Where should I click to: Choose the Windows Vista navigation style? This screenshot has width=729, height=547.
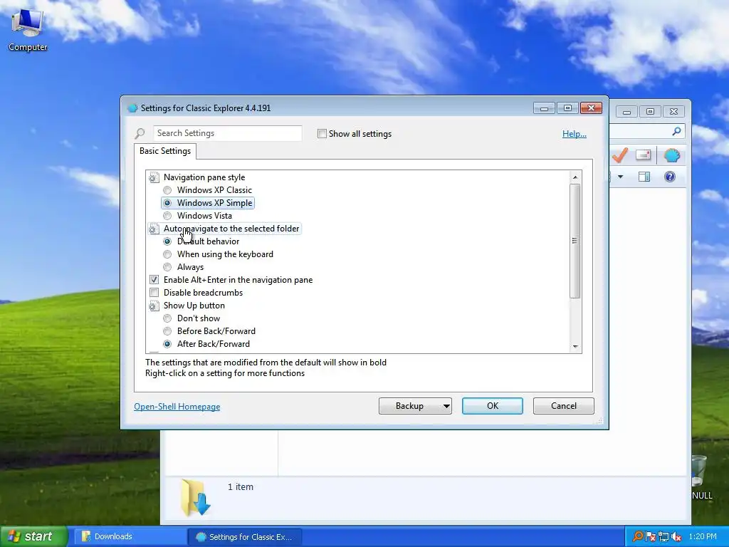coord(167,216)
